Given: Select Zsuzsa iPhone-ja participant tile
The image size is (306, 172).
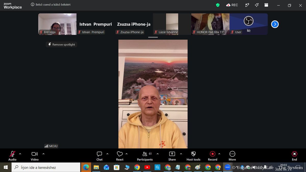Looking at the screenshot, I should coord(134,24).
